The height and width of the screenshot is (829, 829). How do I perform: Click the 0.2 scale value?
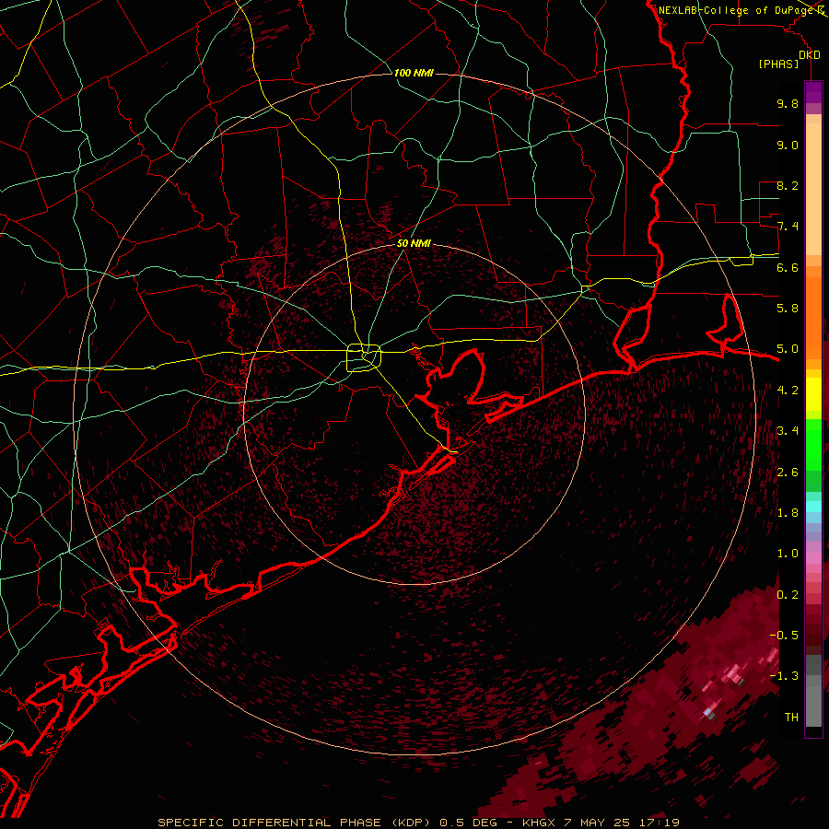pos(788,595)
